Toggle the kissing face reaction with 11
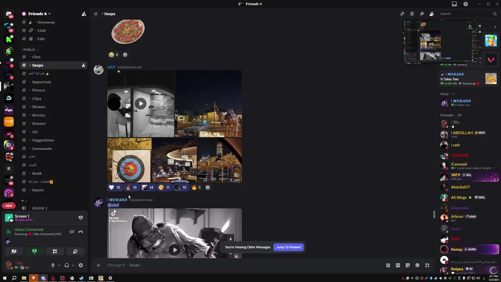This screenshot has height=282, width=501. click(x=164, y=187)
